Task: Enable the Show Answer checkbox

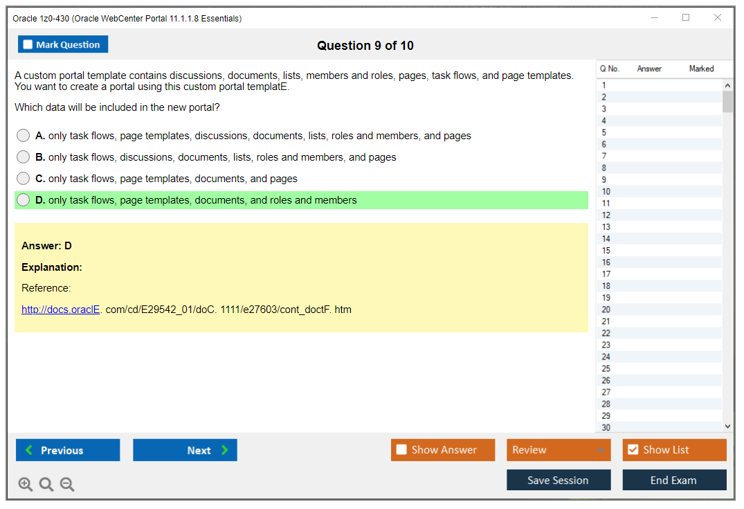Action: [x=401, y=450]
